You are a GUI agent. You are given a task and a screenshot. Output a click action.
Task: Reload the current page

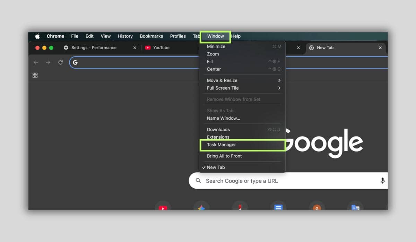61,62
